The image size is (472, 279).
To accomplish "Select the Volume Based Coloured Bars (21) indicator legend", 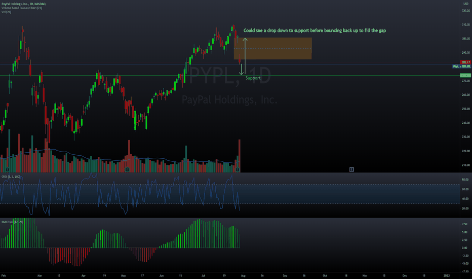I will [22, 8].
